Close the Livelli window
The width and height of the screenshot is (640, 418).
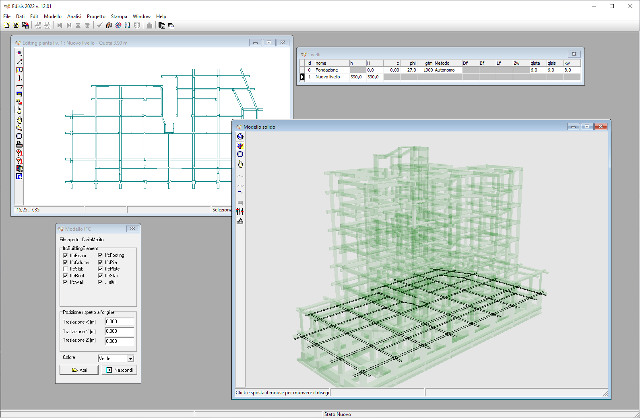tap(574, 54)
